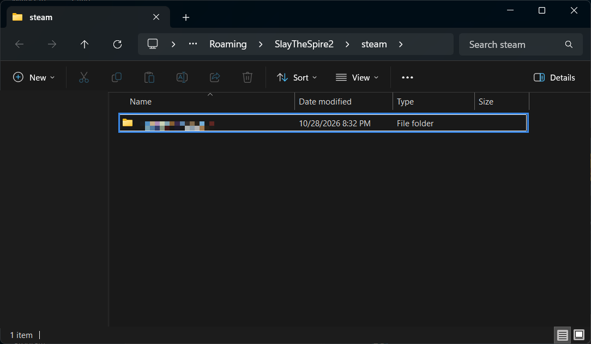Switch to details list view icon in status bar
Screen dimensions: 591x344
click(x=562, y=335)
